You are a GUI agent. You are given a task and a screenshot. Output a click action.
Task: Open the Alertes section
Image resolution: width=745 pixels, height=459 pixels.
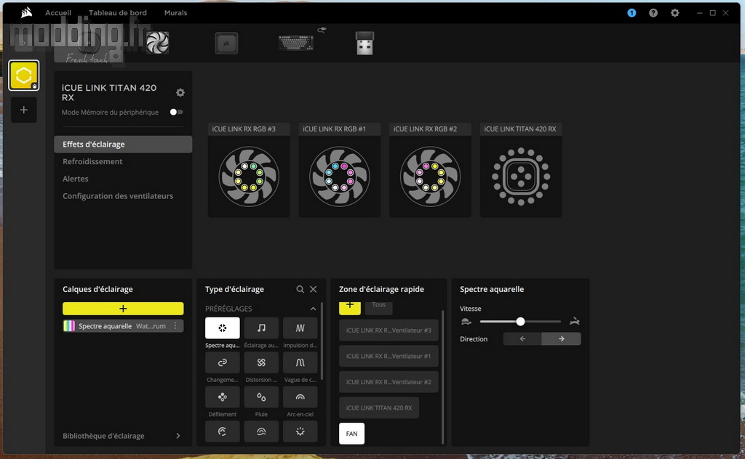[76, 179]
